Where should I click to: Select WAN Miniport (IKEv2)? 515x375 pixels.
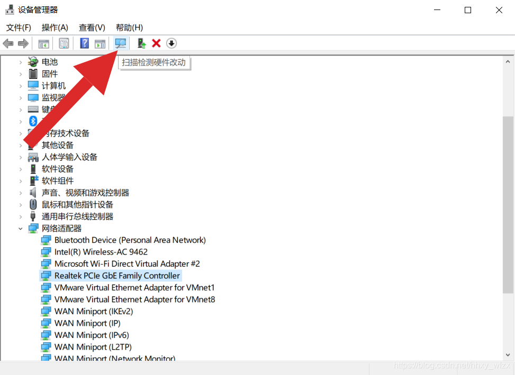pyautogui.click(x=94, y=312)
